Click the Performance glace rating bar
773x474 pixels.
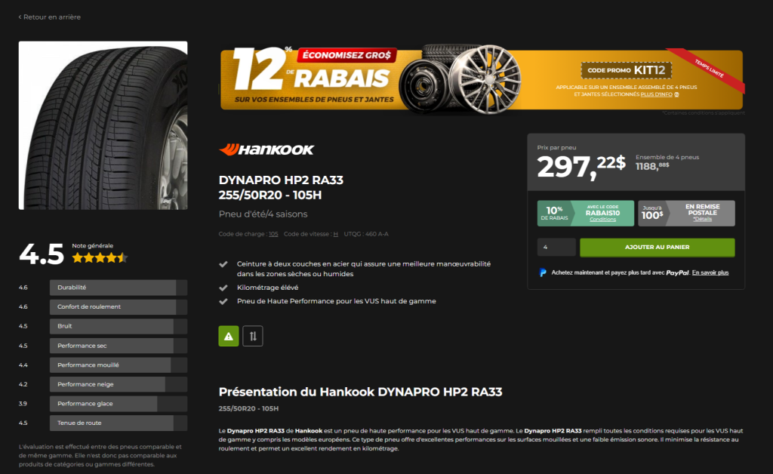pyautogui.click(x=119, y=404)
